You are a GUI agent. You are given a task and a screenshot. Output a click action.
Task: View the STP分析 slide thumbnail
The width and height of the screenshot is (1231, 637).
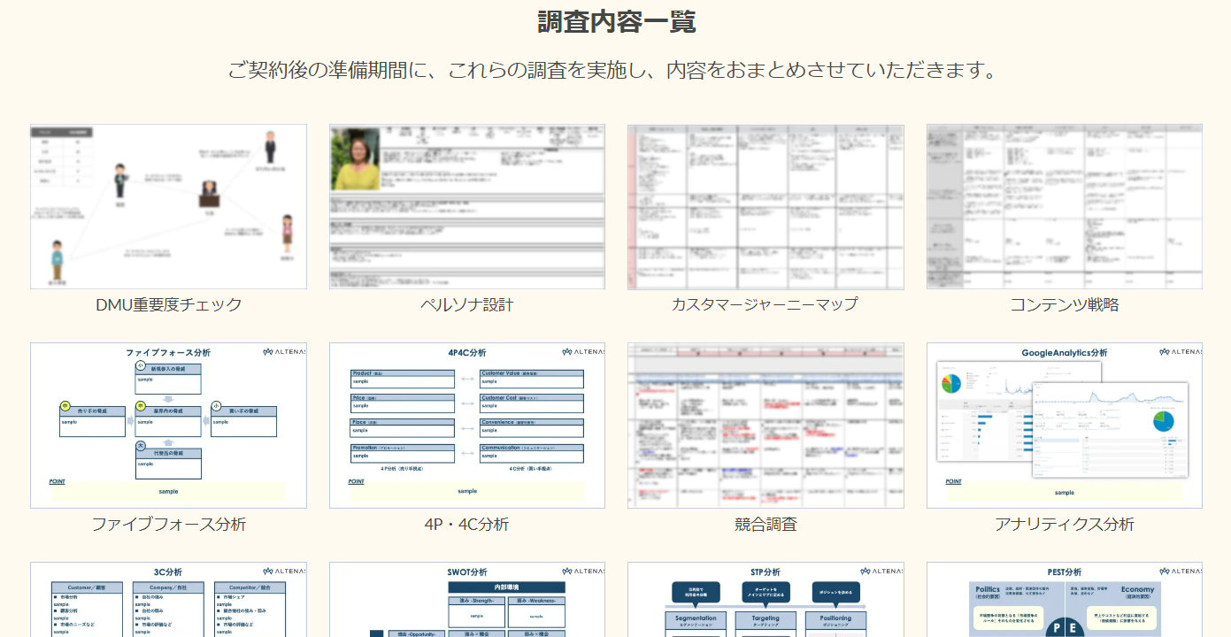[x=766, y=600]
